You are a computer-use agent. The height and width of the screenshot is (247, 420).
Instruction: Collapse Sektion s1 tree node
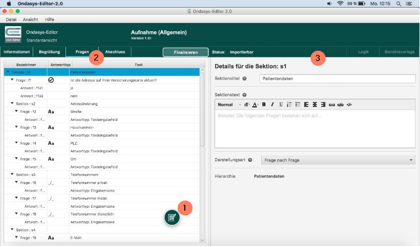(8, 72)
